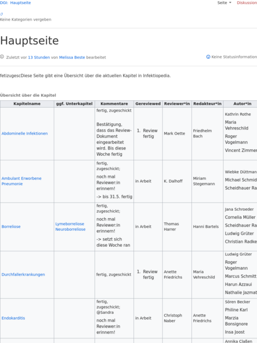The image size is (257, 343).
Task: Switch to the Diskussion tab
Action: coord(247,3)
